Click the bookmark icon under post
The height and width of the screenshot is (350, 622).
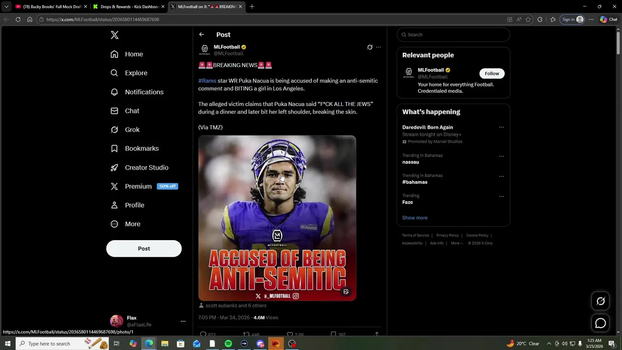click(x=333, y=334)
